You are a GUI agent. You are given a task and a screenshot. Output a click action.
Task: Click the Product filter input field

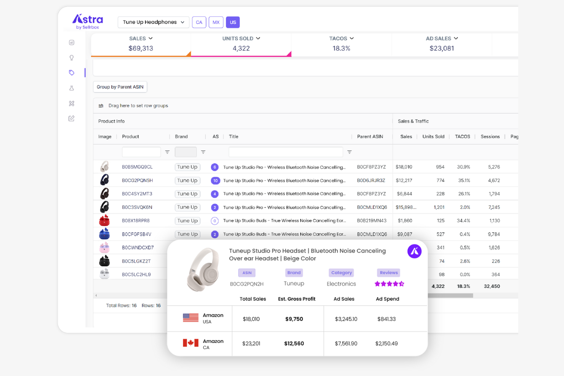141,152
